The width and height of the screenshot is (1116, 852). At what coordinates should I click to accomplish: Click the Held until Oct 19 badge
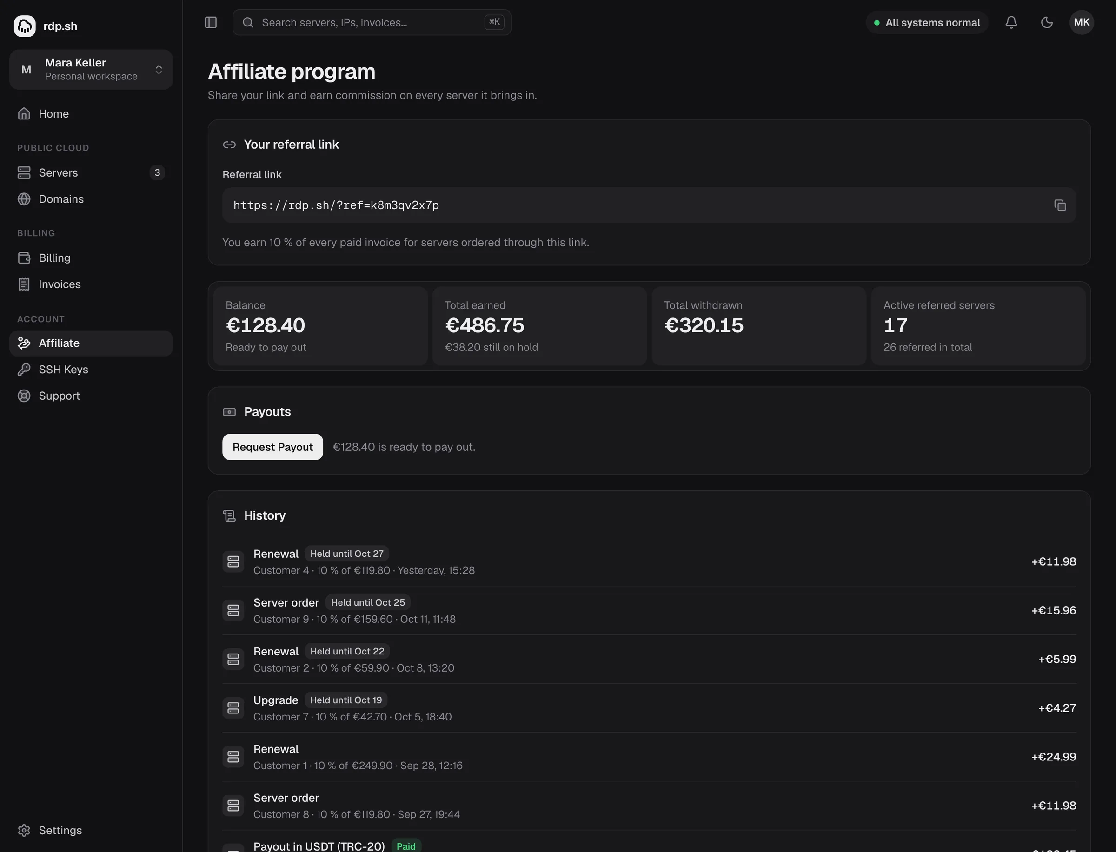(x=346, y=700)
